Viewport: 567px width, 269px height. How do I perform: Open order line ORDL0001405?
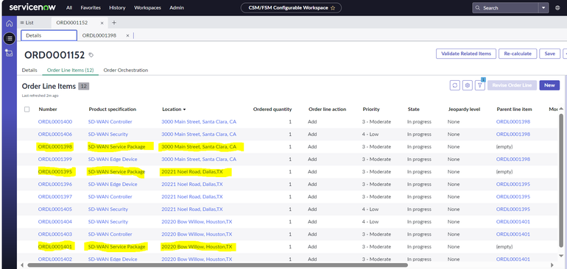click(x=55, y=209)
